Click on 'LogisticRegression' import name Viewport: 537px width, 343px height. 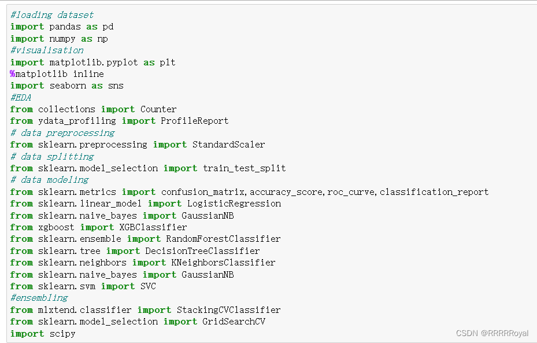click(x=234, y=204)
